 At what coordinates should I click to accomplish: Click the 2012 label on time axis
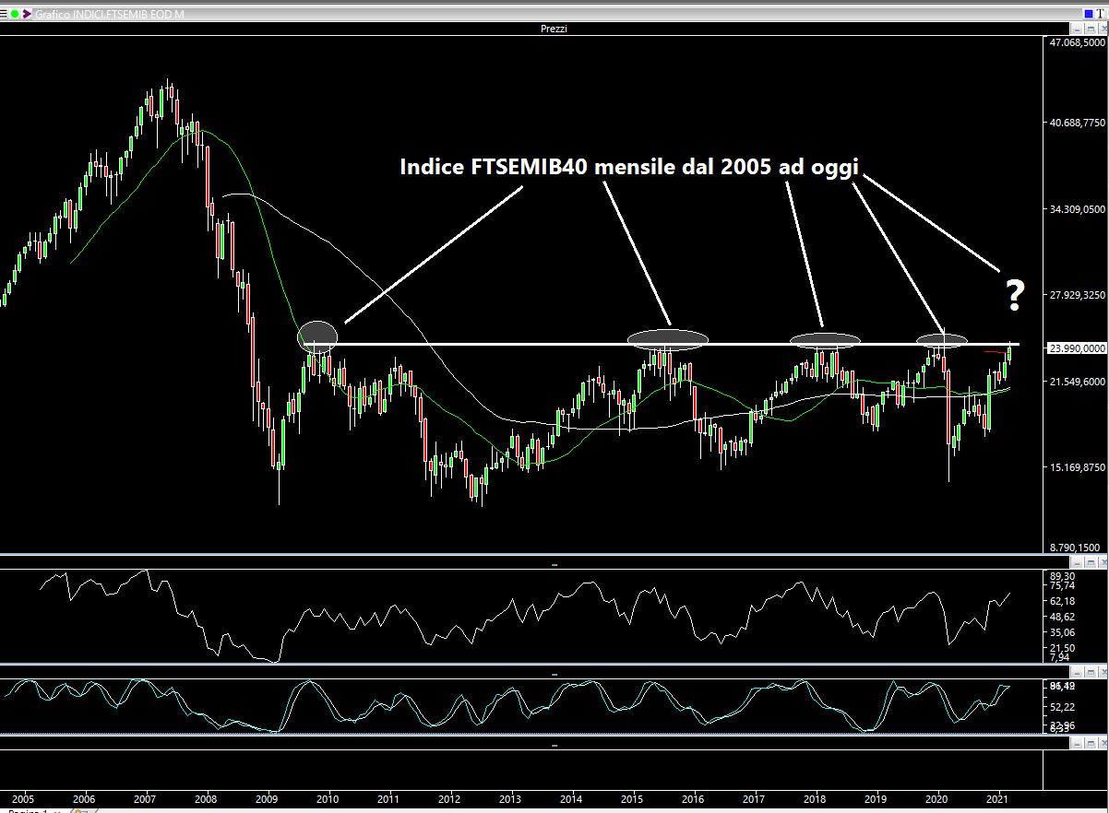click(x=449, y=798)
